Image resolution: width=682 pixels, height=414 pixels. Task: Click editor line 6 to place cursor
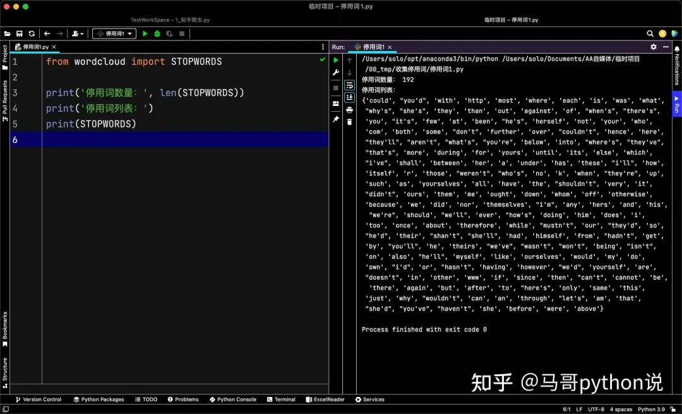click(183, 139)
